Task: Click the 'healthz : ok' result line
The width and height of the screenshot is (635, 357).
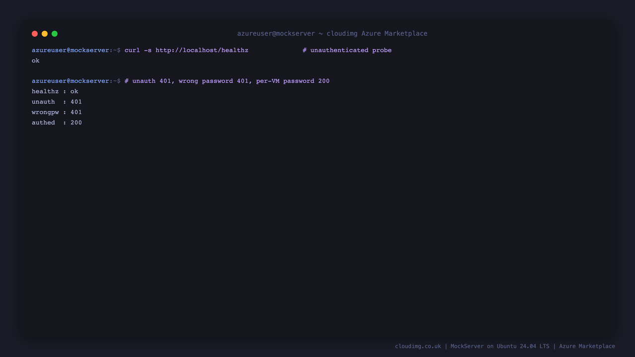Action: coord(55,91)
